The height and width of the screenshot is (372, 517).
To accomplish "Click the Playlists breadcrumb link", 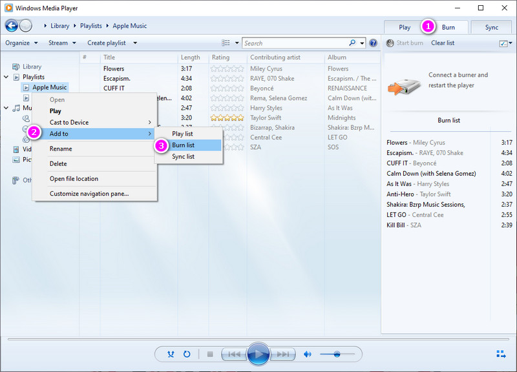I will 90,26.
